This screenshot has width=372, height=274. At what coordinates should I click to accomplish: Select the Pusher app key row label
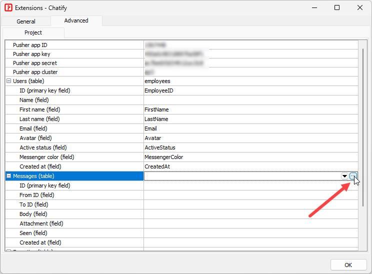click(31, 54)
